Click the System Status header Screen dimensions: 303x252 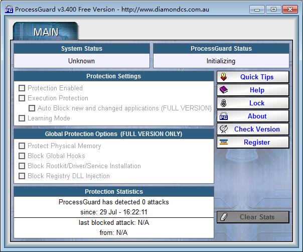point(82,48)
